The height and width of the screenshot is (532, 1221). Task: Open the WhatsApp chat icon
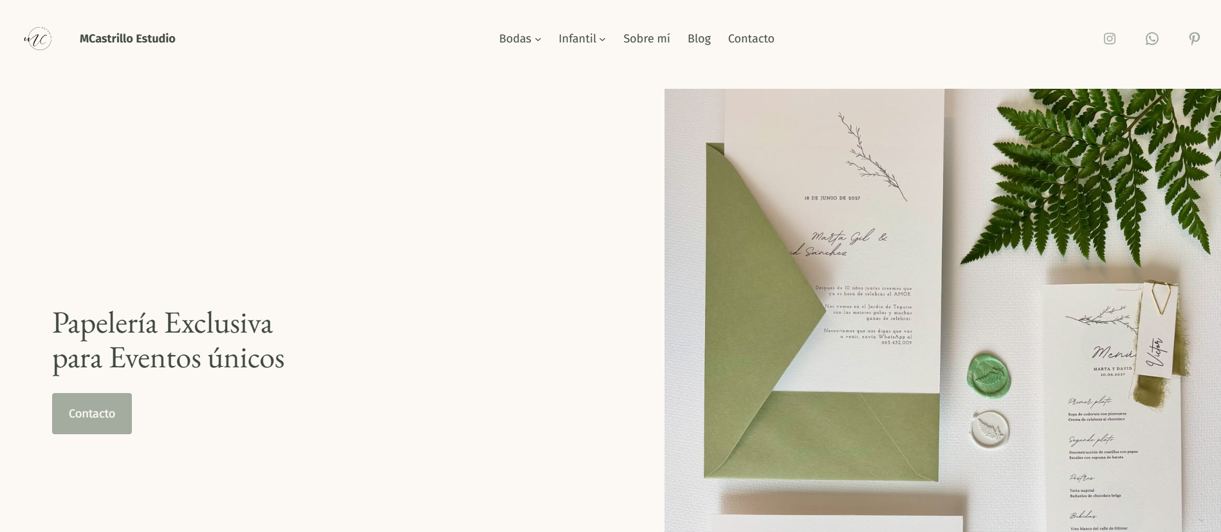pyautogui.click(x=1152, y=39)
